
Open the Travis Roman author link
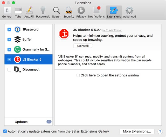(x=114, y=30)
